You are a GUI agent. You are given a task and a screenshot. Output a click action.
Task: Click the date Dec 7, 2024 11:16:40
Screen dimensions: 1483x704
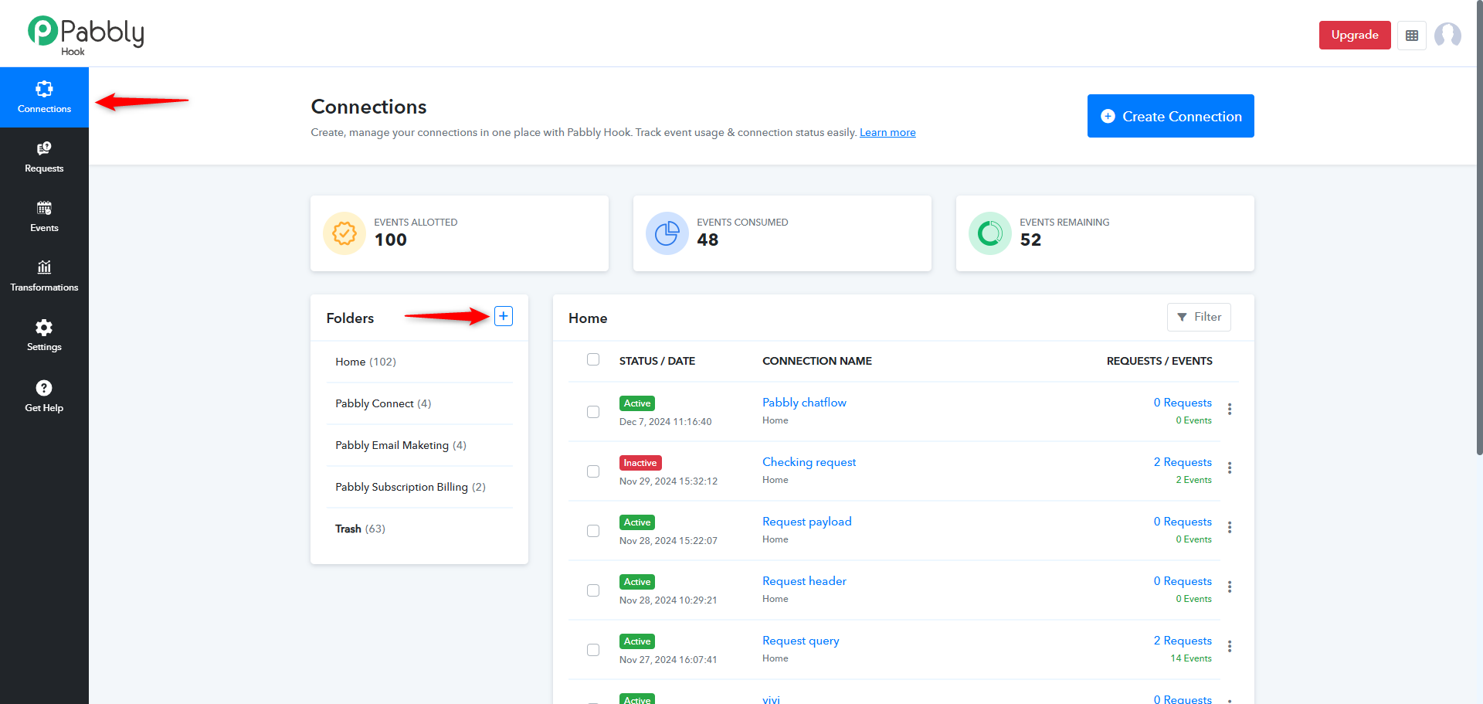pyautogui.click(x=666, y=422)
